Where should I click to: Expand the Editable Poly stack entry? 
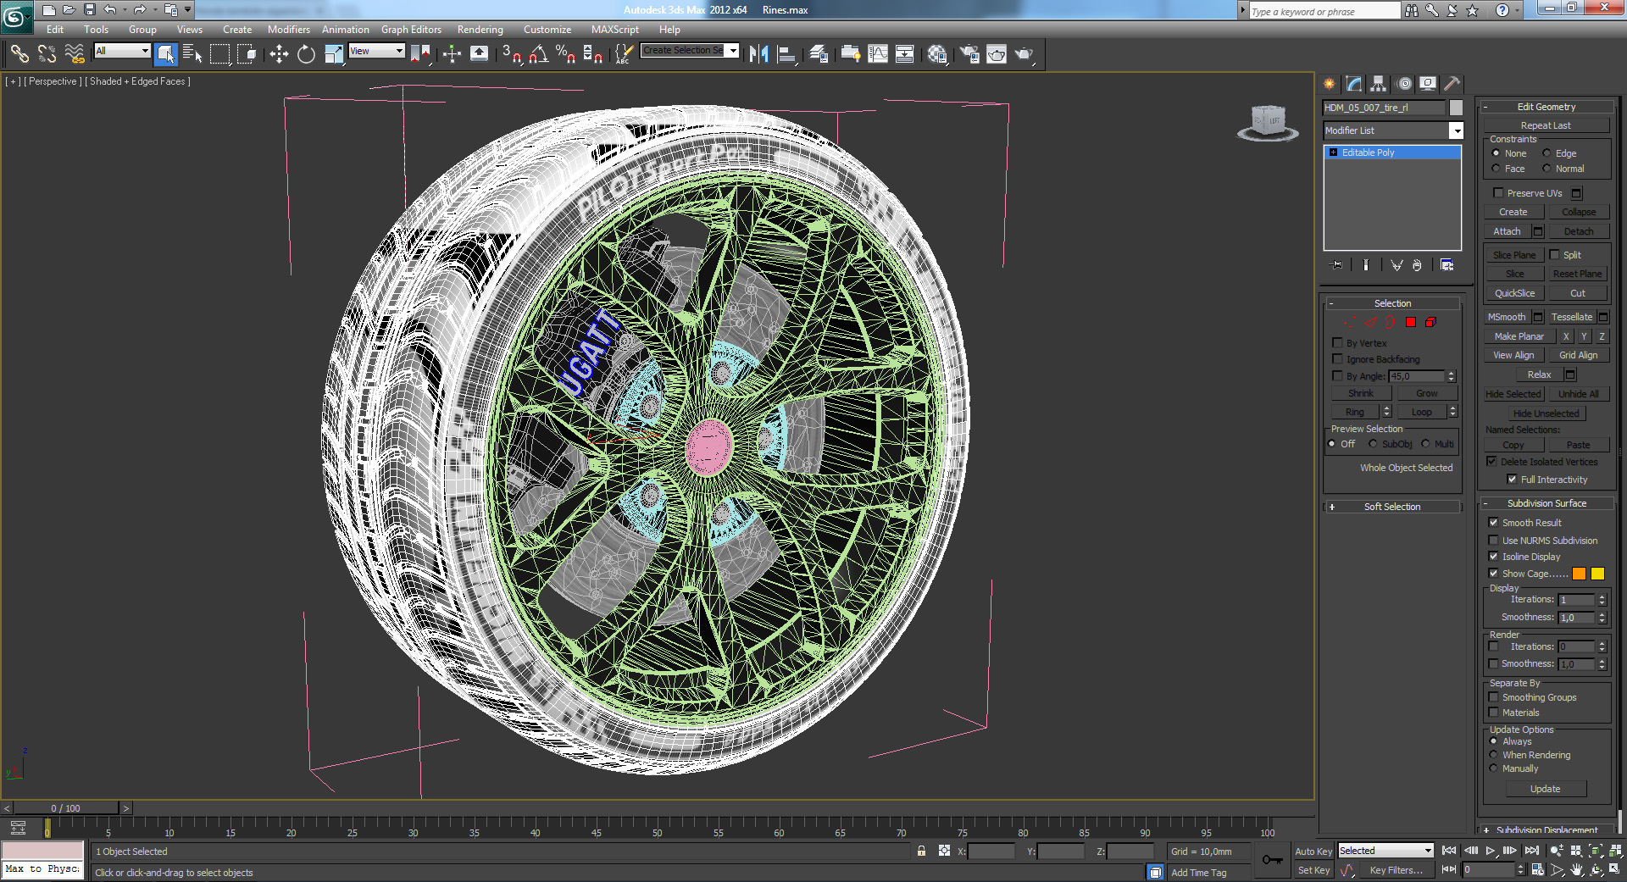tap(1333, 153)
